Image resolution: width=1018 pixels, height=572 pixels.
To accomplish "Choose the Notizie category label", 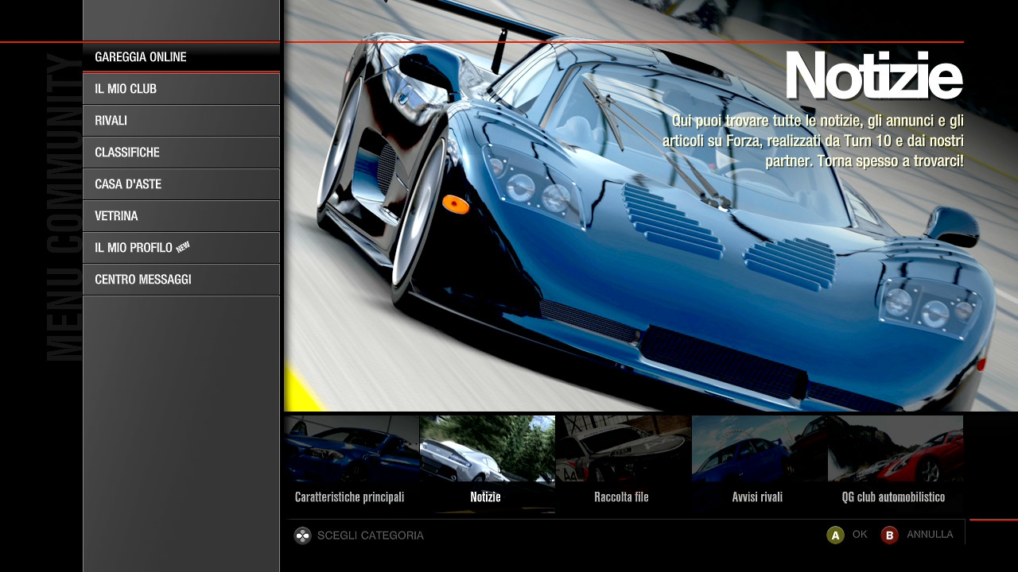I will tap(485, 497).
